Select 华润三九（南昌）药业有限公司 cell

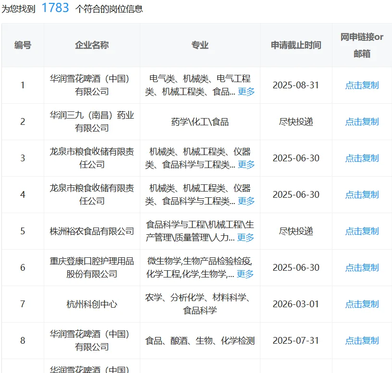(92, 121)
